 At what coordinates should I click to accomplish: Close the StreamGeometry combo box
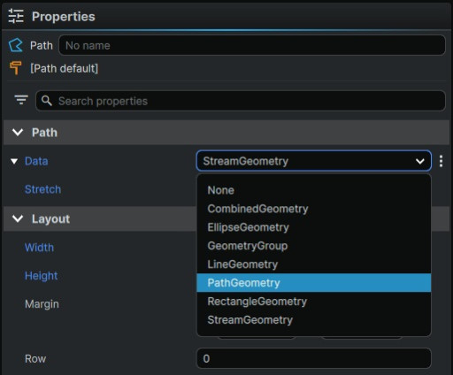point(314,161)
